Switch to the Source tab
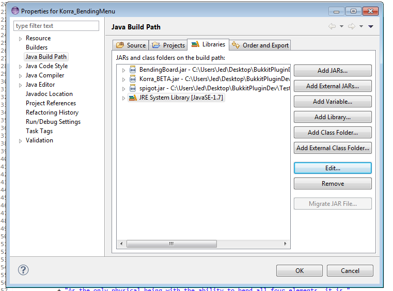Screen dimensions: 393x291 (x=131, y=45)
